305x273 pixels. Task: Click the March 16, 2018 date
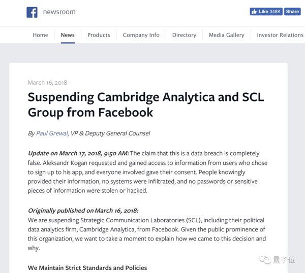[x=47, y=83]
